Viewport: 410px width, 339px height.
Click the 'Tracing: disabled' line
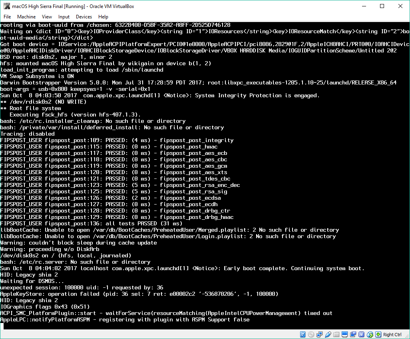pyautogui.click(x=28, y=134)
